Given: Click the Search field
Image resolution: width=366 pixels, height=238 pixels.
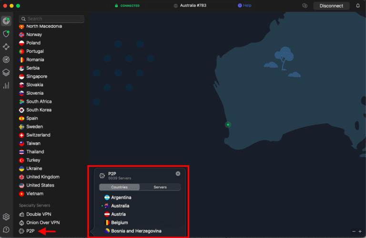Looking at the screenshot, I should [x=51, y=19].
